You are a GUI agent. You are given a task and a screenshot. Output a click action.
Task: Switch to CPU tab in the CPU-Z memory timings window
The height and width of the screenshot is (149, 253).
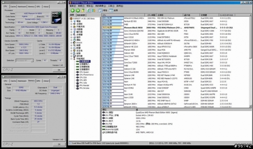click(x=6, y=81)
